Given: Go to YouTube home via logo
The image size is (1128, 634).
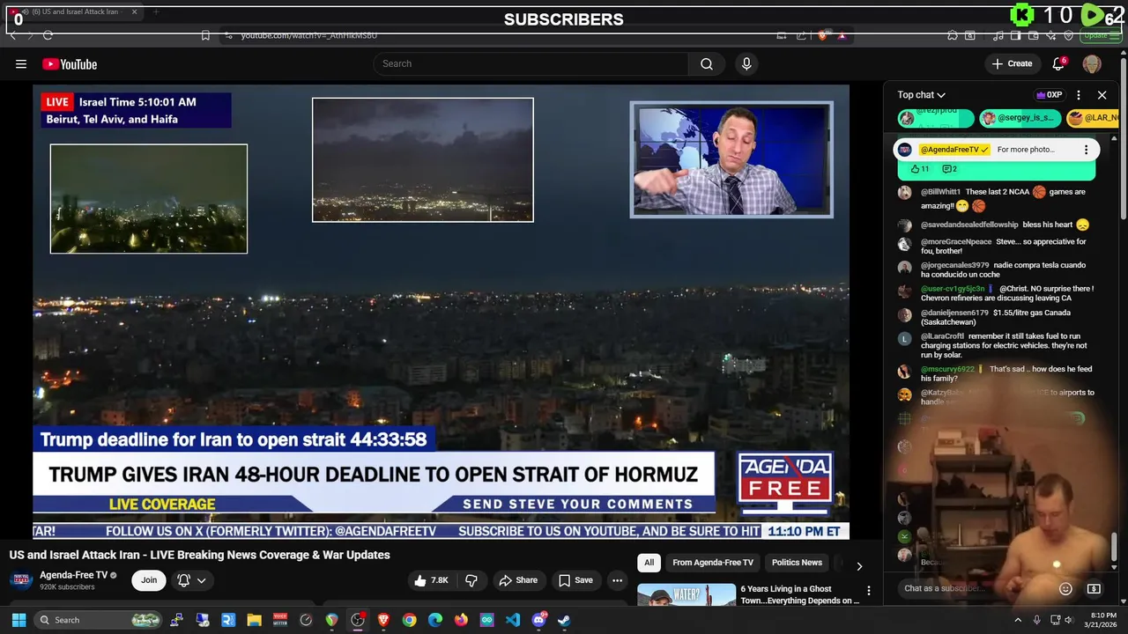Looking at the screenshot, I should click(x=70, y=63).
